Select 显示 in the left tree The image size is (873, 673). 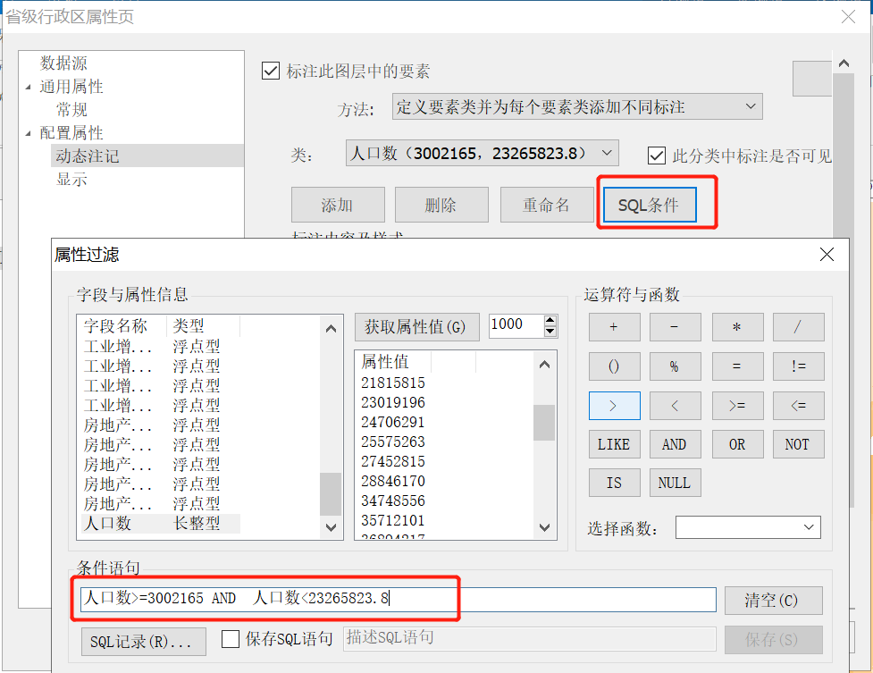click(x=72, y=179)
